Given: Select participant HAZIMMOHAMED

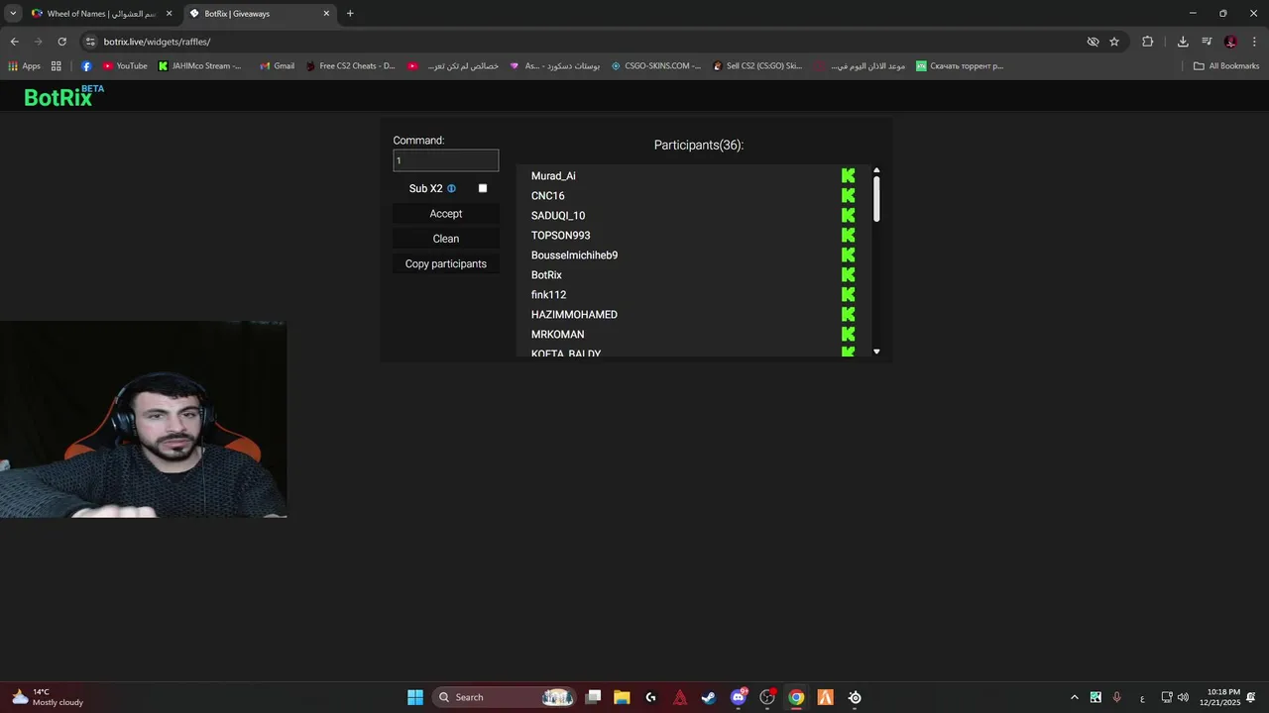Looking at the screenshot, I should (x=574, y=315).
